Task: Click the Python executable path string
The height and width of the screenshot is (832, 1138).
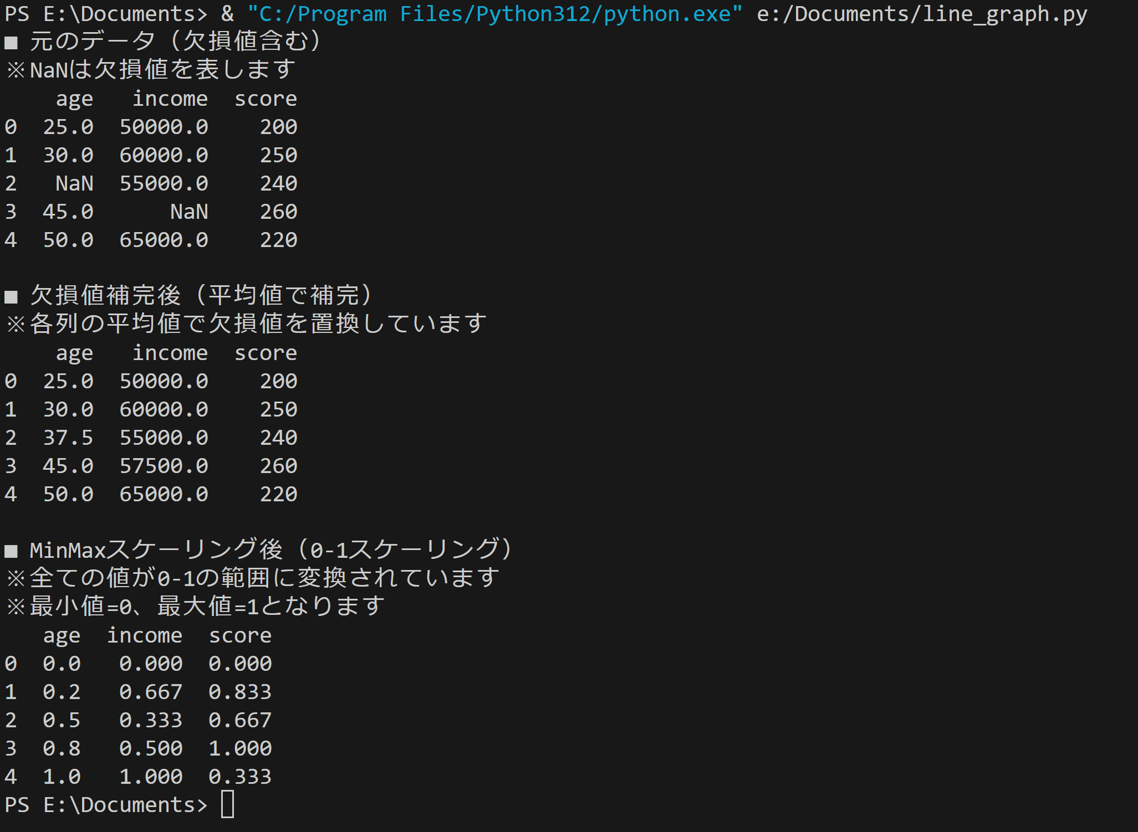Action: 495,14
